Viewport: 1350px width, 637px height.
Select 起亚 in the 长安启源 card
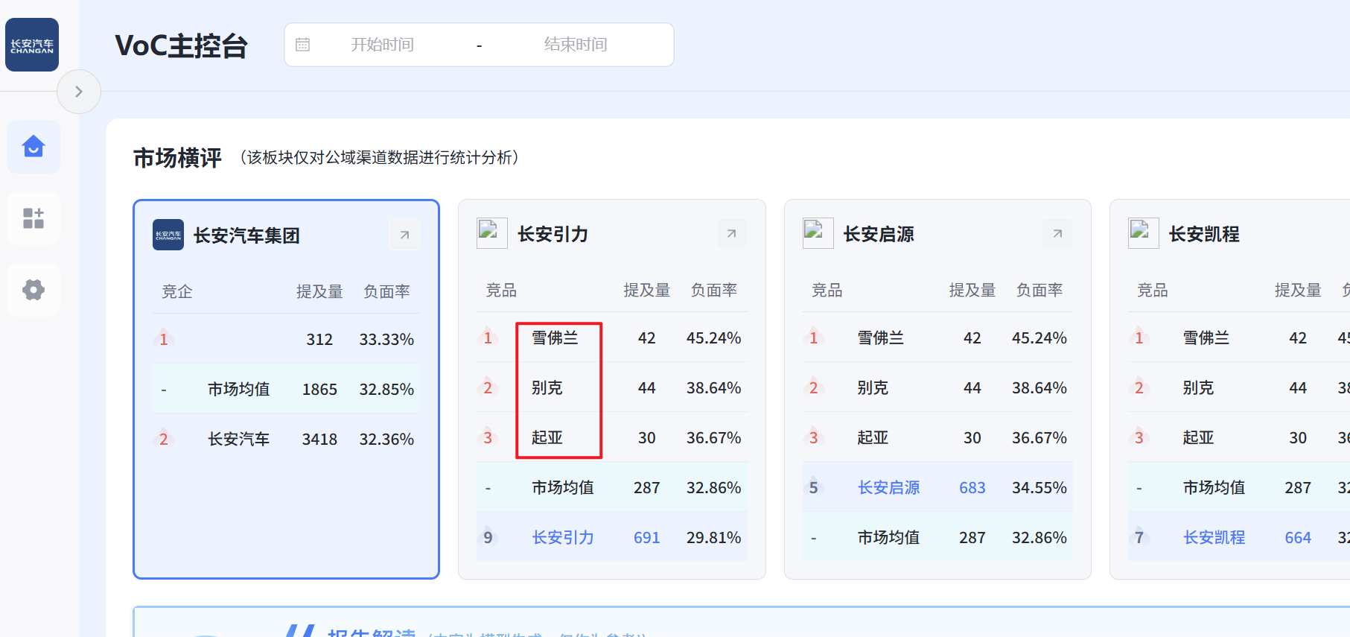tap(873, 437)
